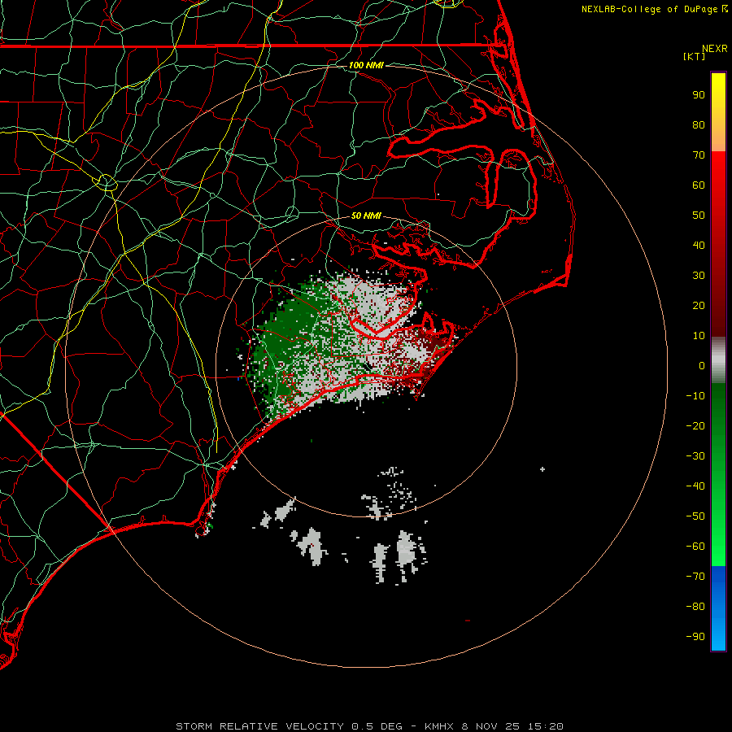Click the positive 10 scale value
This screenshot has height=732, width=732.
pos(699,336)
